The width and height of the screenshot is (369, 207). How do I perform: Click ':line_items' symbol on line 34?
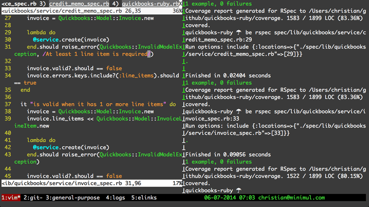tap(136, 76)
